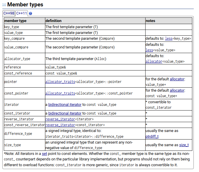Click 'The third template parameter (Alloc)' cell
The image size is (199, 172).
tap(95, 59)
